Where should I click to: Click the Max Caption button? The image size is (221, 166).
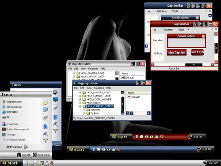click(177, 53)
